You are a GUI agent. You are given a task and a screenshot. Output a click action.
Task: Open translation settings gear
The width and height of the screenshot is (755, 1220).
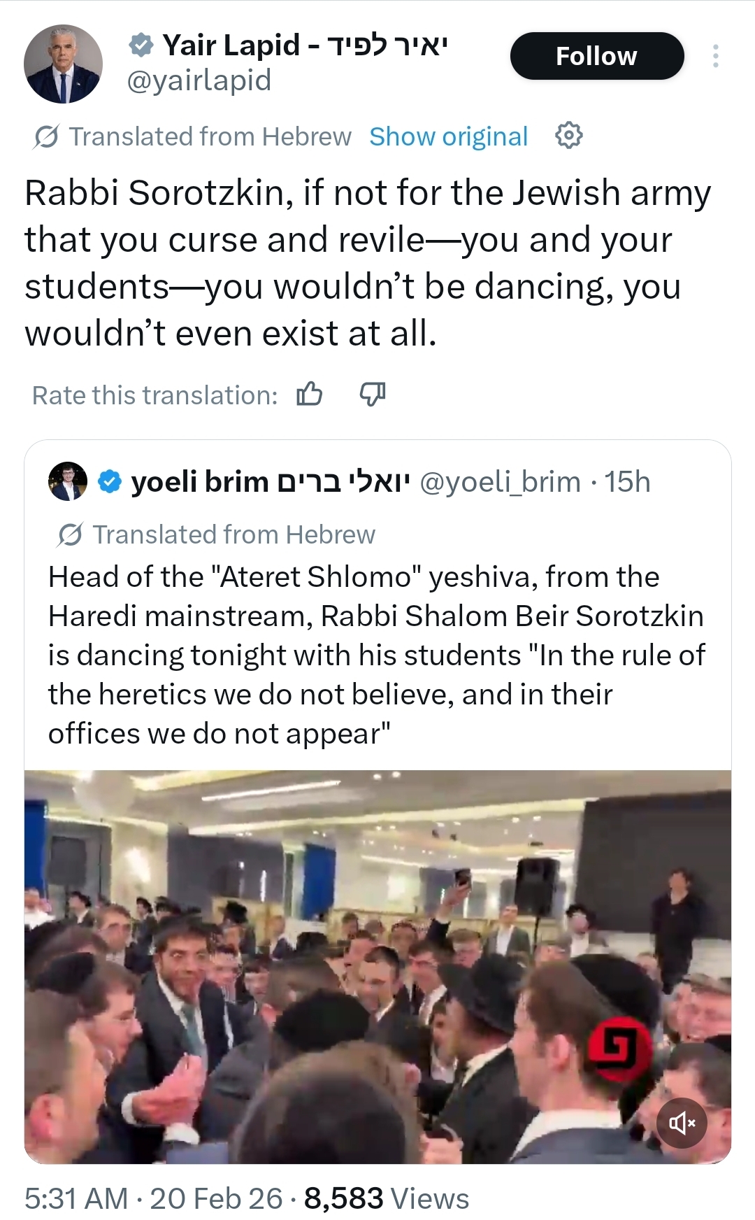coord(568,135)
